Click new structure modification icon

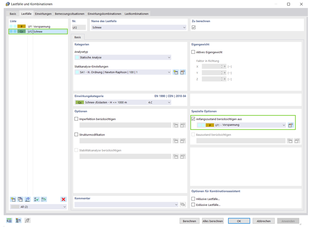[x=176, y=141]
